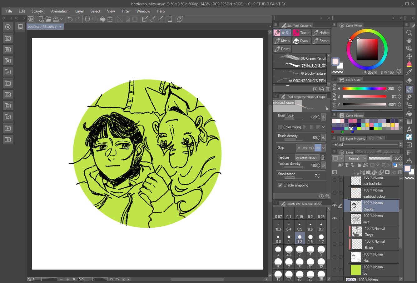Select the Eyedropper tool
Image resolution: width=417 pixels, height=283 pixels.
(409, 72)
